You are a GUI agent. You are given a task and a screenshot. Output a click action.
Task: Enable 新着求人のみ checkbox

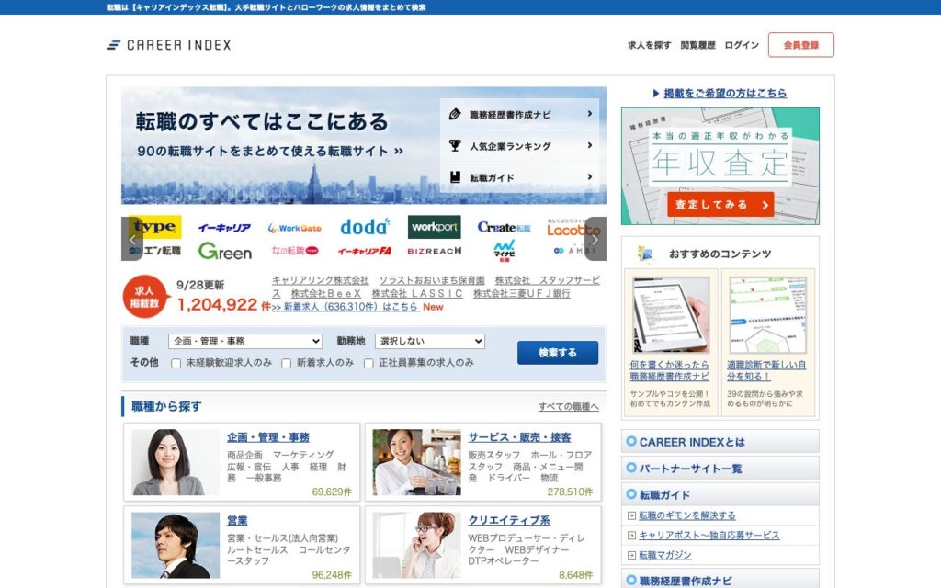tap(287, 363)
